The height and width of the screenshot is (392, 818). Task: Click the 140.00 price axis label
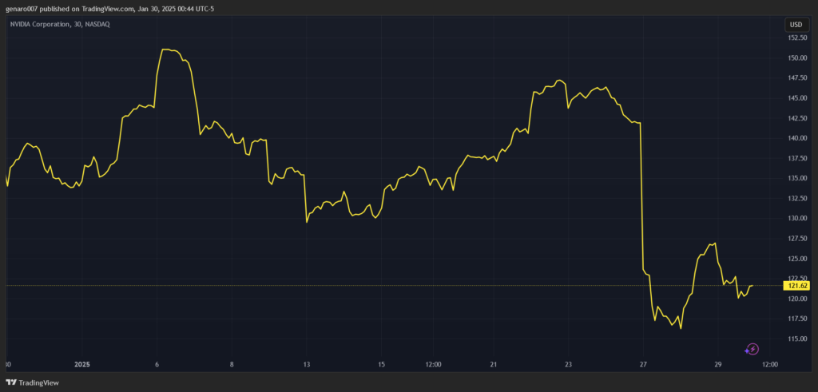798,138
